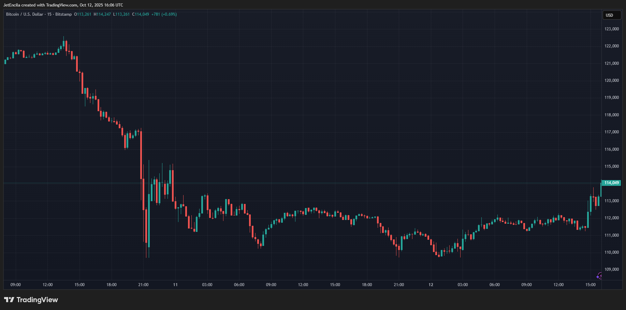Click the 120,000 price axis label
The image size is (626, 310).
(x=612, y=80)
